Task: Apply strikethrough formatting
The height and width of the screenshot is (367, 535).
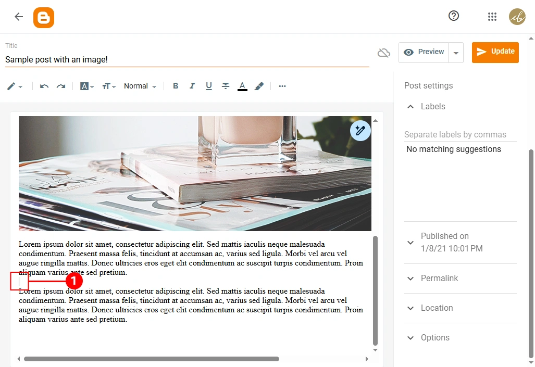Action: coord(226,86)
